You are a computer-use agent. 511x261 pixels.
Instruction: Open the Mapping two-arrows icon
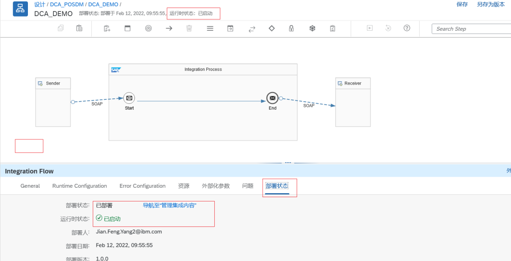pos(252,29)
